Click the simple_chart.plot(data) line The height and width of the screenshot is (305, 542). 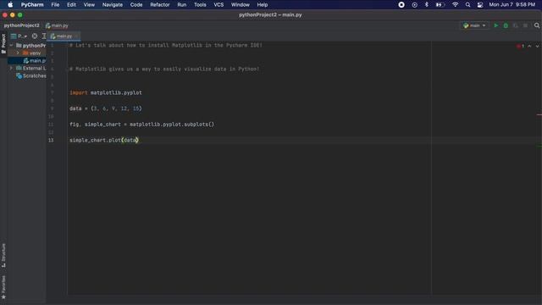pyautogui.click(x=104, y=140)
